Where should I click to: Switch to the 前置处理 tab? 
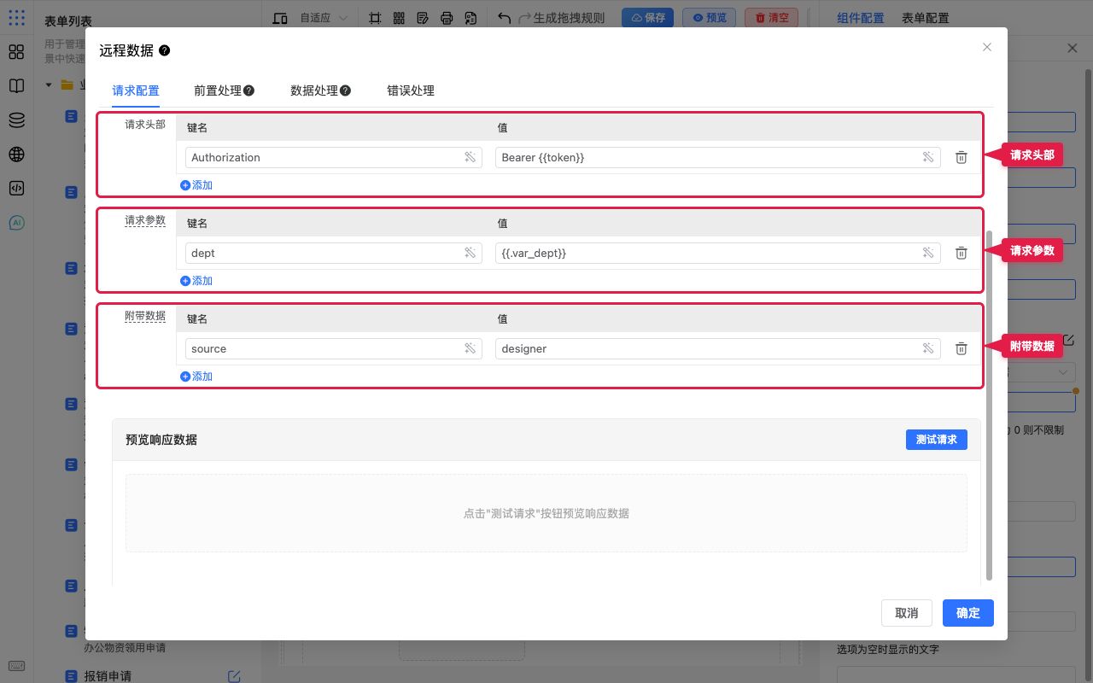point(218,90)
